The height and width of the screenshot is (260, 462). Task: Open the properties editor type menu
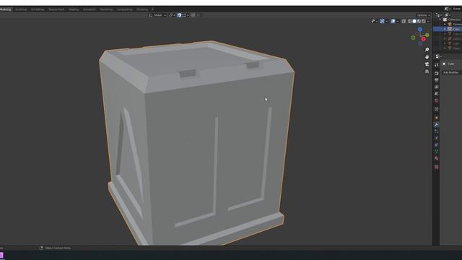point(438,56)
